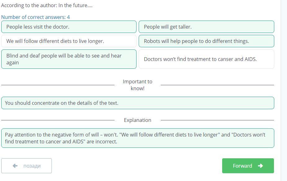Viewport: 287px width, 181px height.
Task: Select answer "People less visit the doctor."
Action: coord(69,27)
